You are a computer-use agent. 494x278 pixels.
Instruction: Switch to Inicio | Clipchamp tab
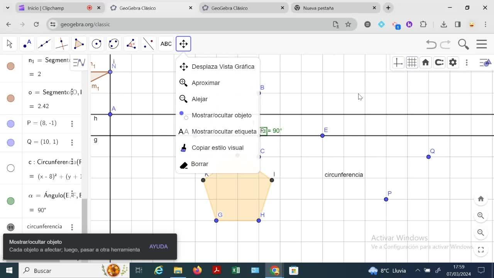pyautogui.click(x=59, y=8)
